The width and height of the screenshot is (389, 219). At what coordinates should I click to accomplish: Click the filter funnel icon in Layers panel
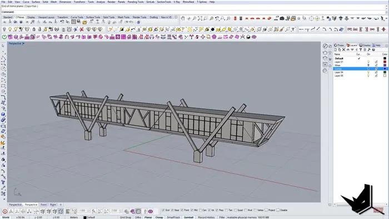click(361, 49)
